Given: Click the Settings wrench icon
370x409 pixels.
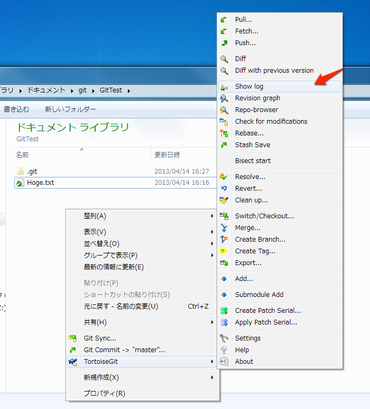Looking at the screenshot, I should coord(224,338).
